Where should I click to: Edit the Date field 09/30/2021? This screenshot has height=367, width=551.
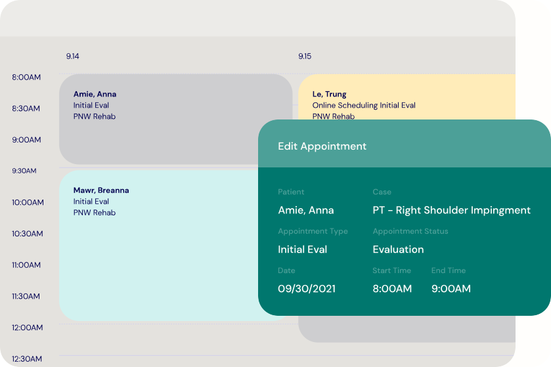[x=307, y=289]
